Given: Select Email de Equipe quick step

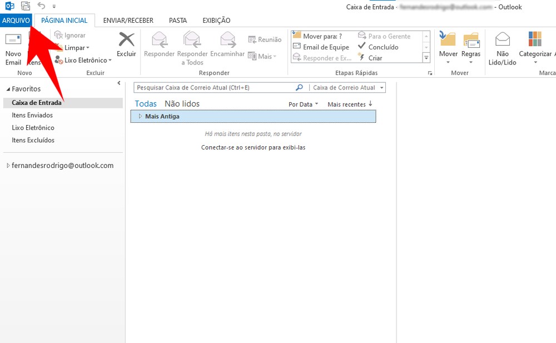Looking at the screenshot, I should [321, 47].
